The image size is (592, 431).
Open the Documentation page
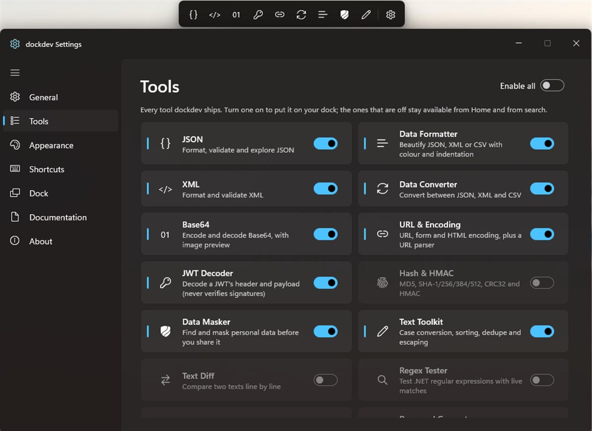pos(60,217)
